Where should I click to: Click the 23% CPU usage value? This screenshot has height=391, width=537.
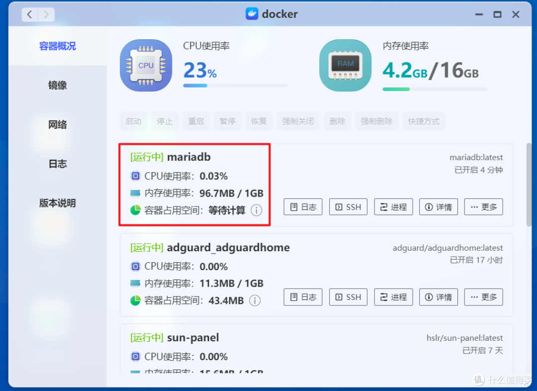200,70
